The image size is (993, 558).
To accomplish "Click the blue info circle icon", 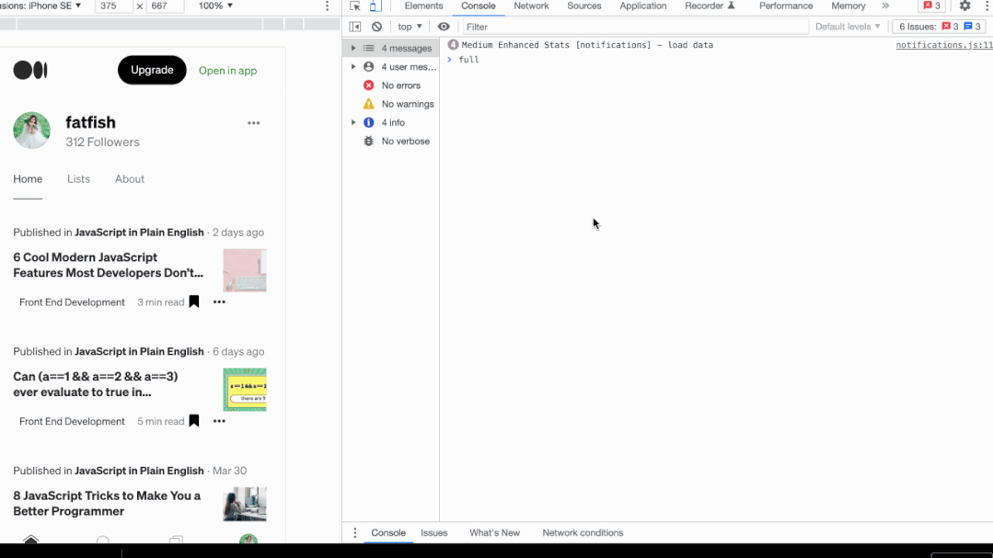I will [368, 122].
